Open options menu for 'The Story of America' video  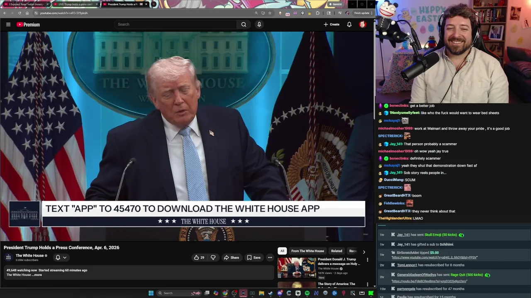click(367, 284)
